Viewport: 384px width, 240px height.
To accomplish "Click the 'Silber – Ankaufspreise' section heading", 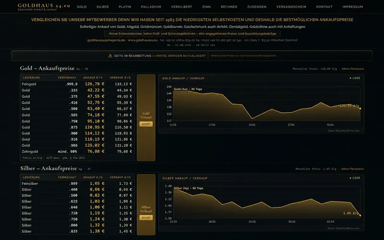I will [48, 168].
